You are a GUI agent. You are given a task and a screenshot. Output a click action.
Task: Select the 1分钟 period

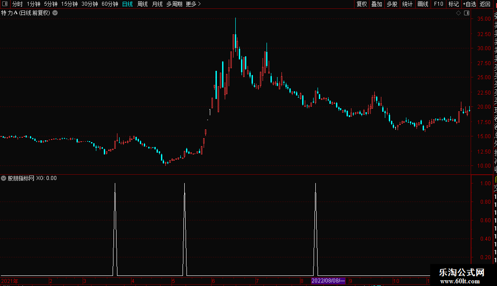click(x=33, y=4)
